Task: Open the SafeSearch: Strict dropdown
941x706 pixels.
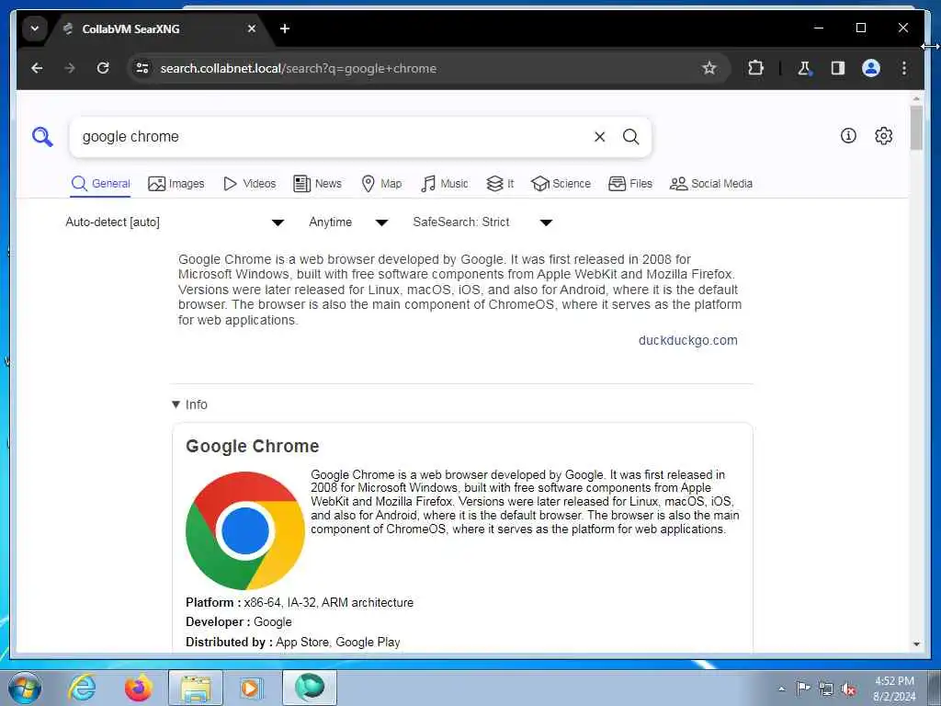Action: click(482, 222)
